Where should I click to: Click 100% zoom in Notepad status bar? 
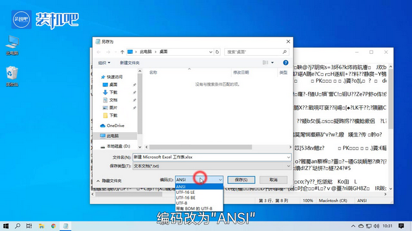pos(308,201)
